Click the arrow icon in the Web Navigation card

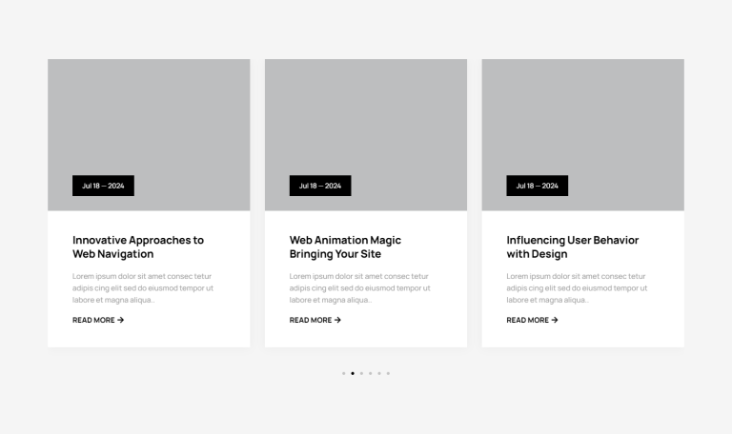point(120,320)
